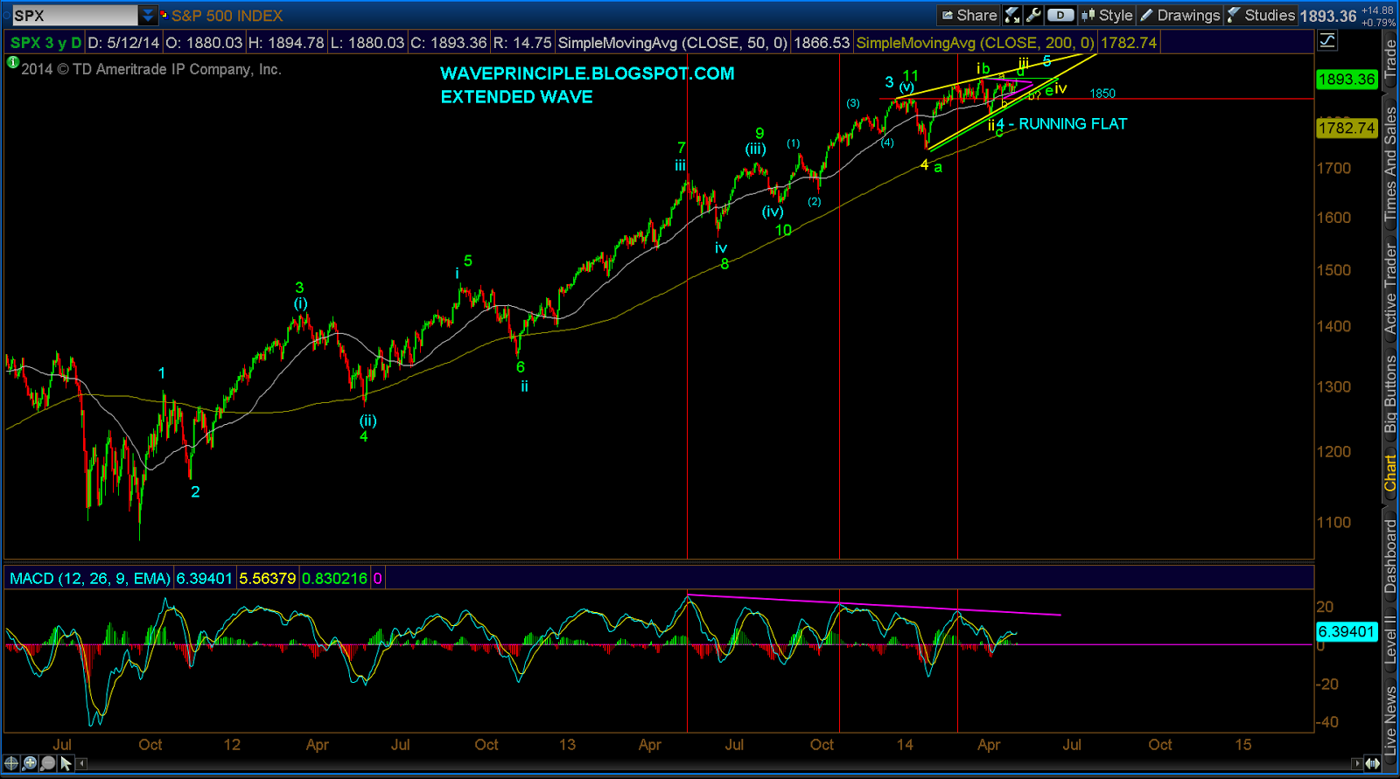This screenshot has height=779, width=1400.
Task: Change aggregation with the D timeframe button
Action: (x=1060, y=15)
